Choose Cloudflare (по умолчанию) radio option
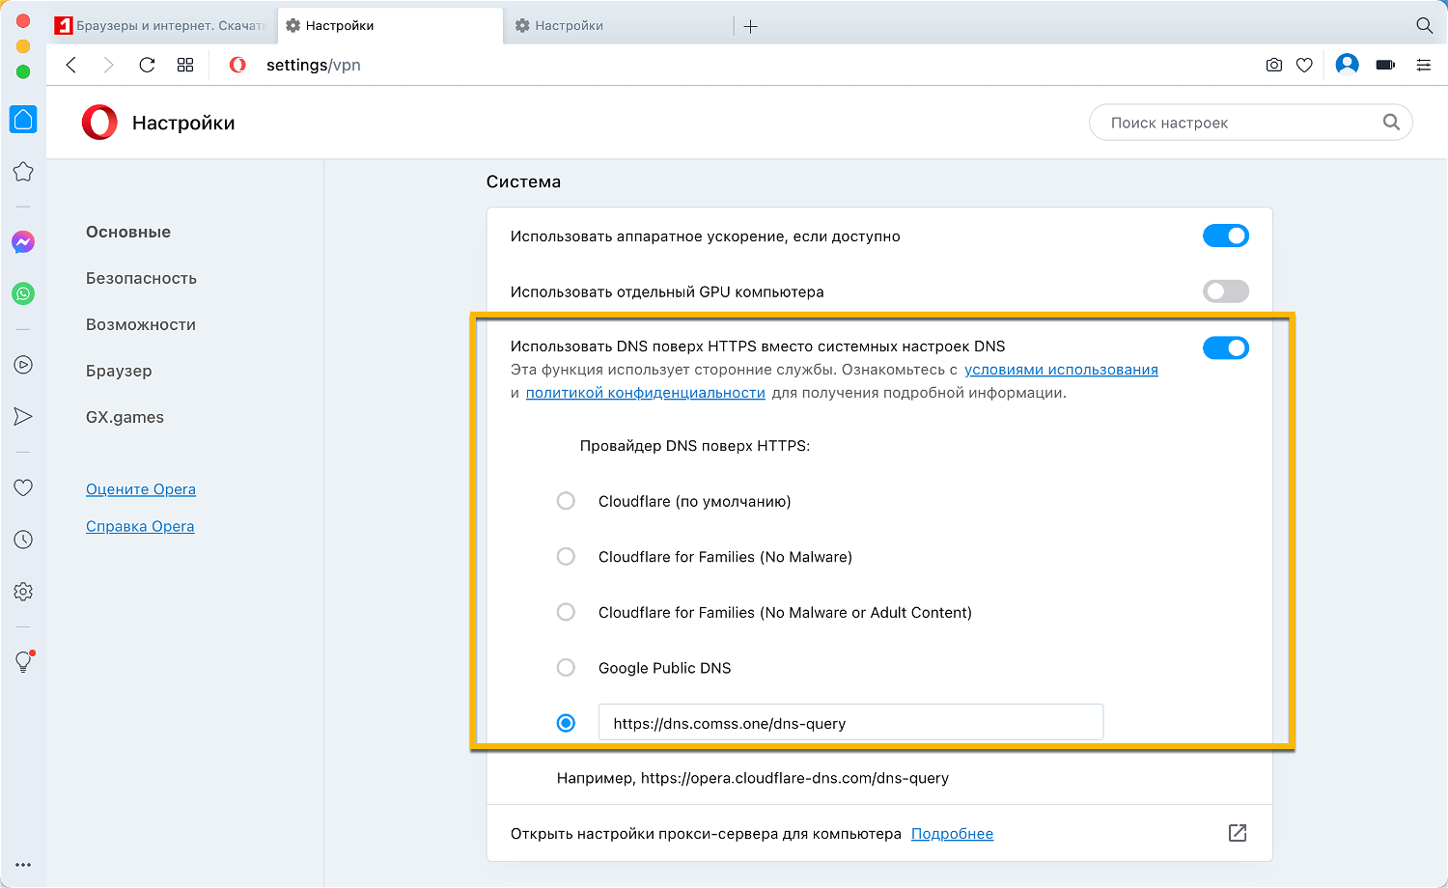Viewport: 1448px width, 888px height. click(567, 501)
